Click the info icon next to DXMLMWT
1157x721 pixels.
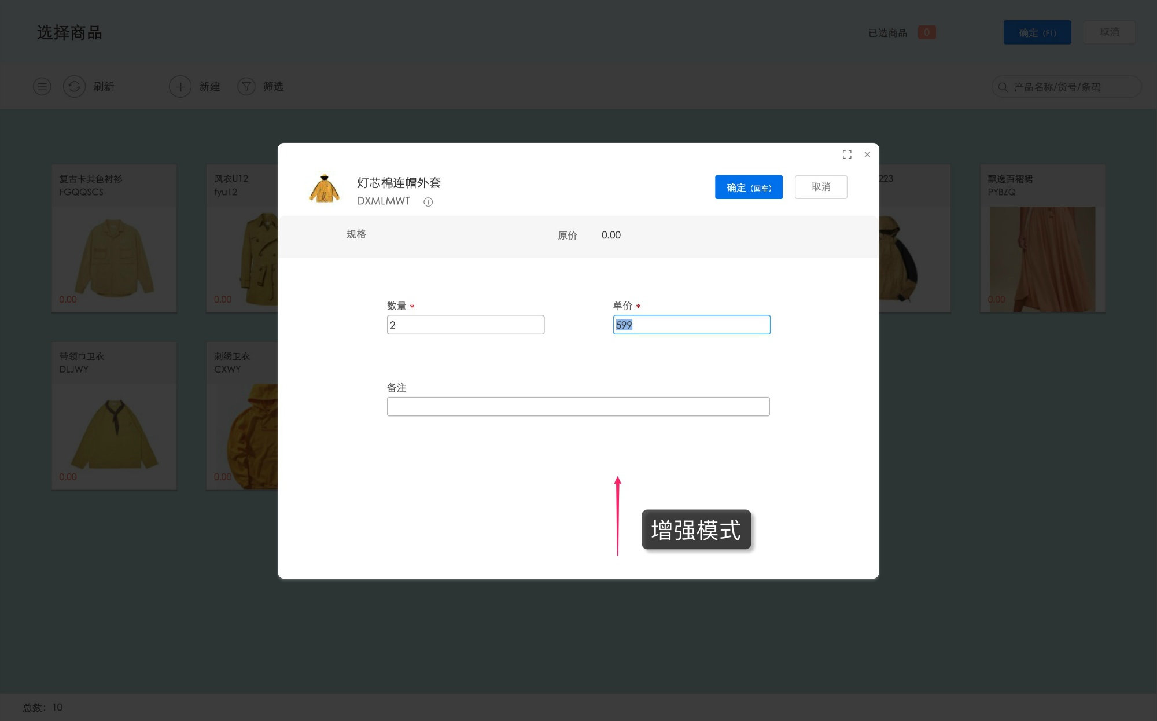428,202
